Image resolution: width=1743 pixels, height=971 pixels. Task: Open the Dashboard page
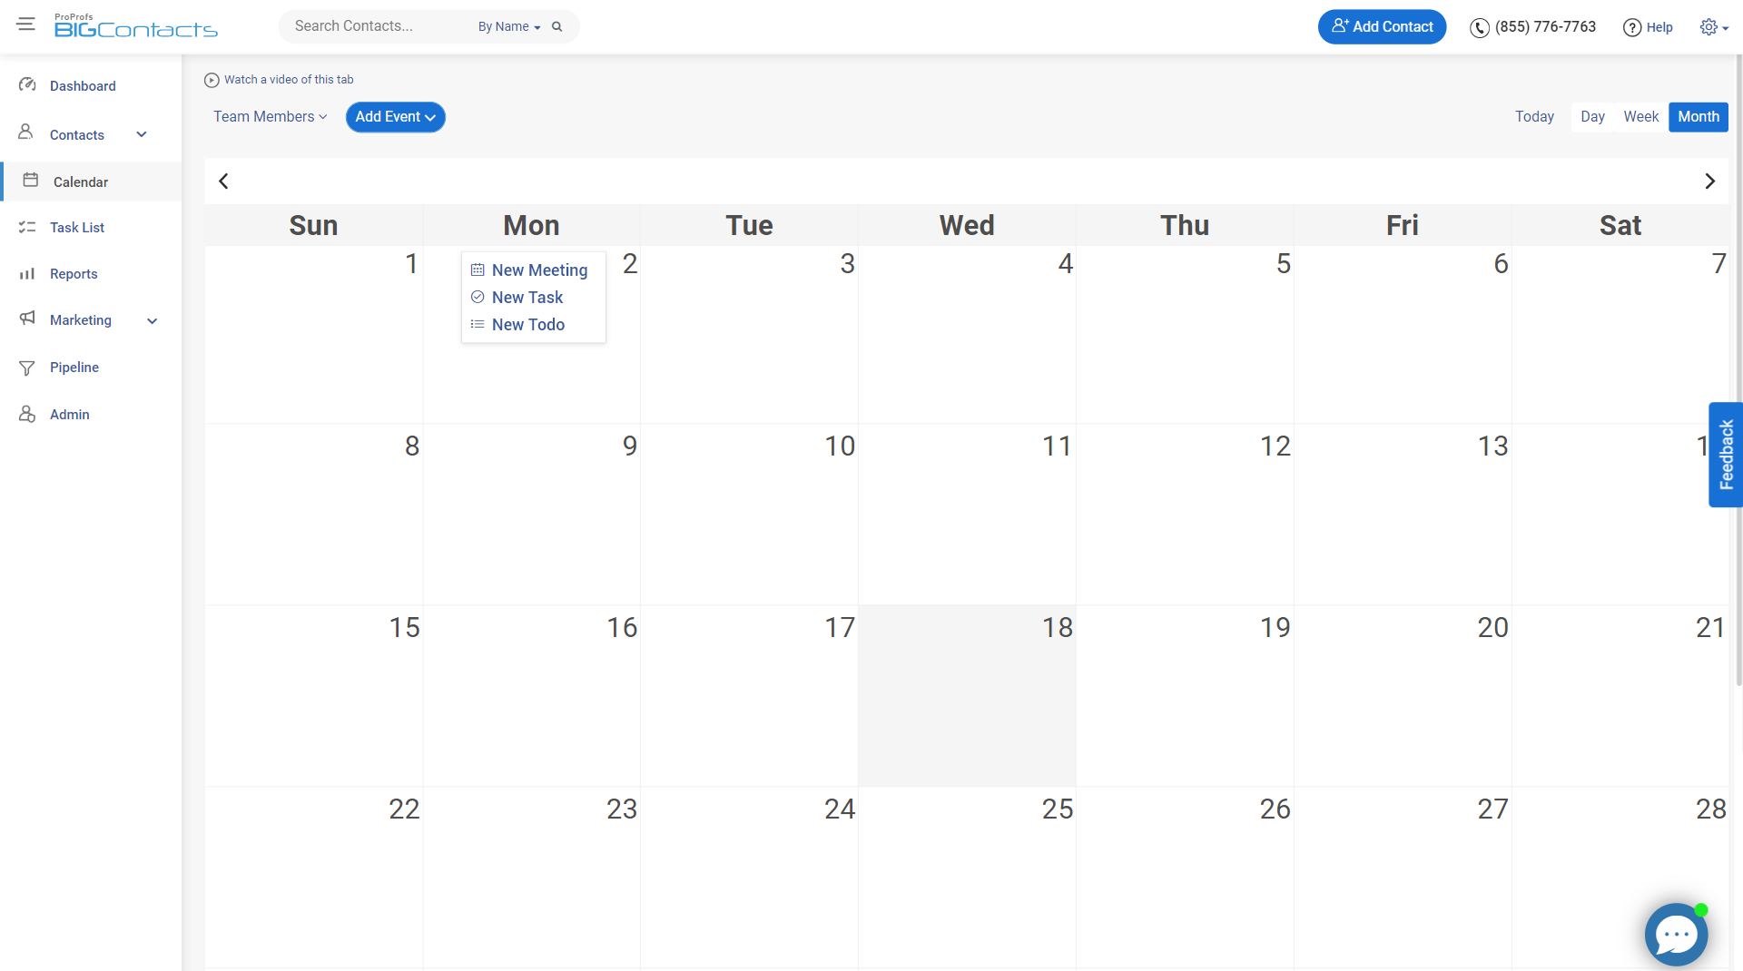(83, 86)
